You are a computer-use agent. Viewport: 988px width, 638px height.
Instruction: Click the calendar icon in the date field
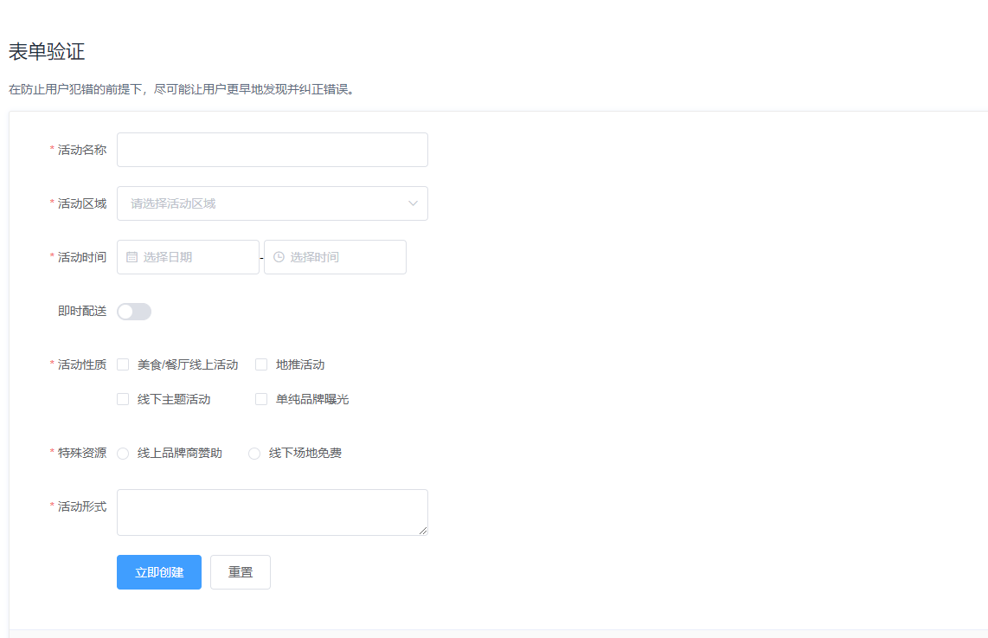tap(132, 256)
